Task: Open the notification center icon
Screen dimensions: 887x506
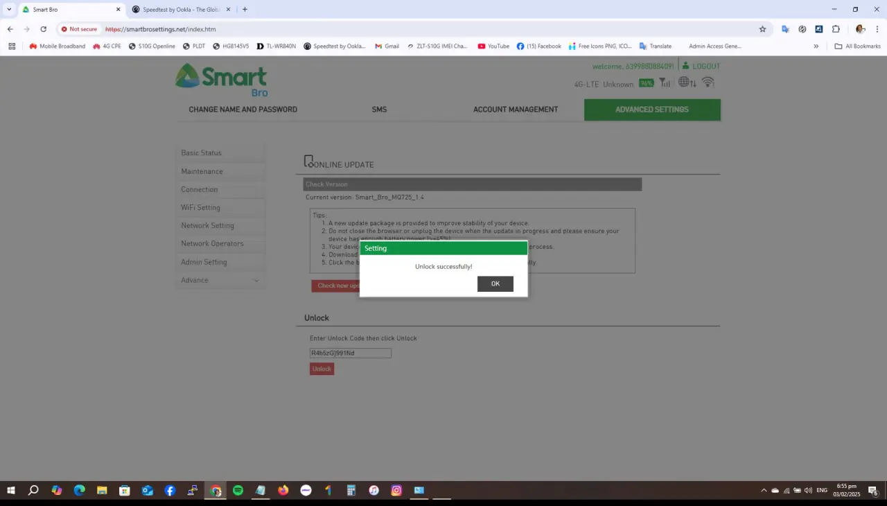Action: 873,491
